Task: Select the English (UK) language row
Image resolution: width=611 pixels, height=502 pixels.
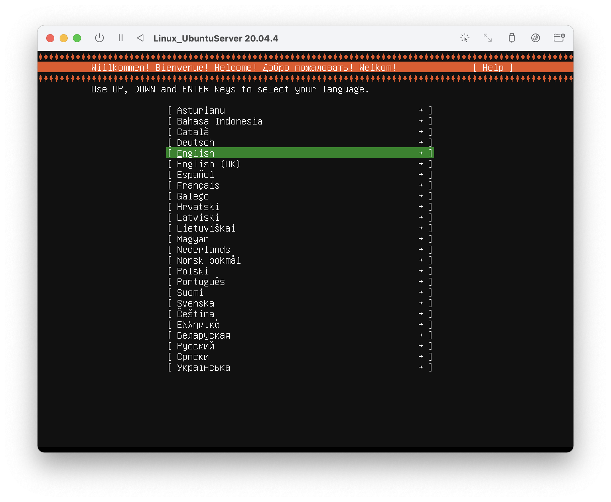Action: coord(300,164)
